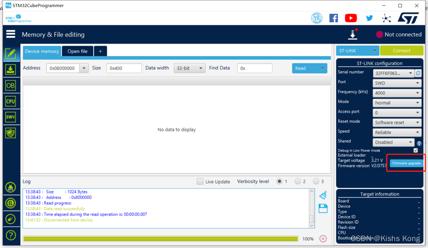
Task: Open the security shield sidebar icon
Action: 11,133
